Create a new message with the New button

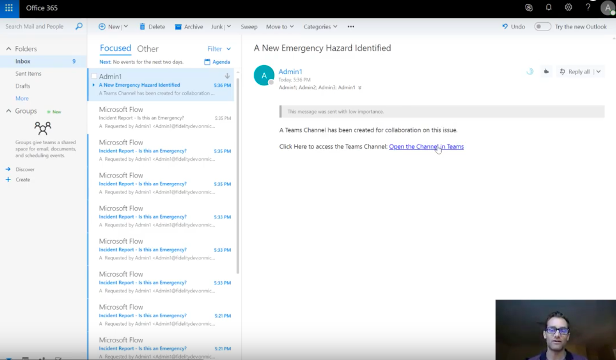pyautogui.click(x=109, y=27)
